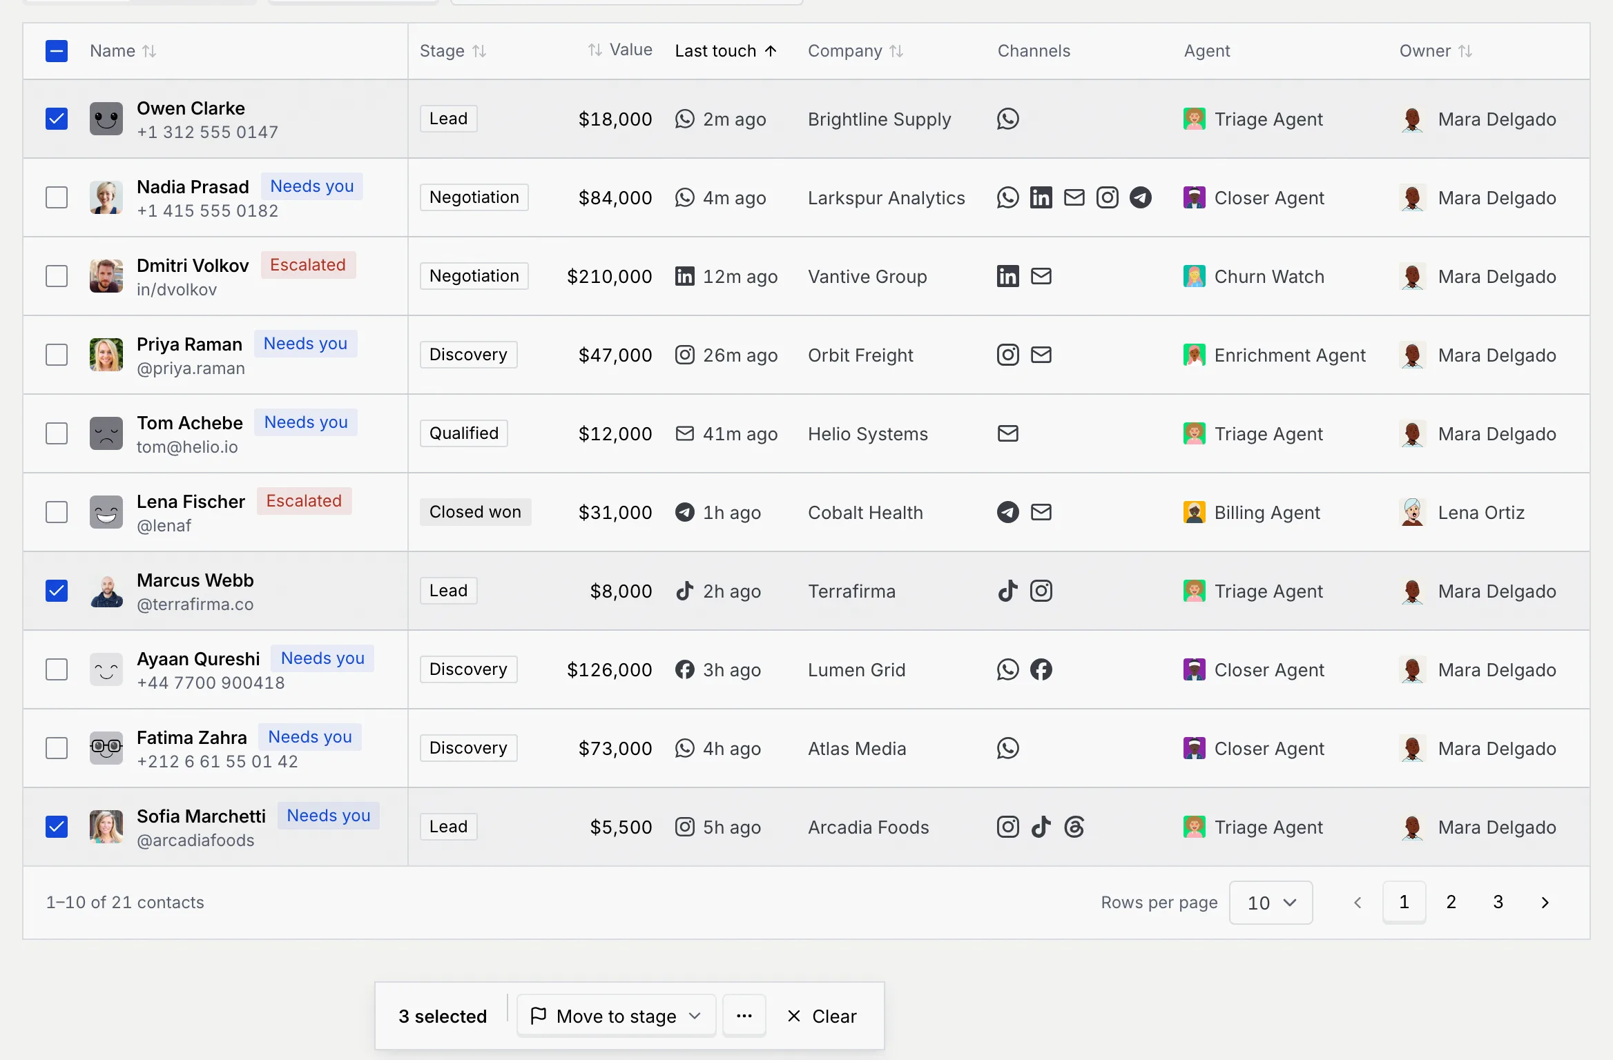Sort by the Value column

[619, 50]
